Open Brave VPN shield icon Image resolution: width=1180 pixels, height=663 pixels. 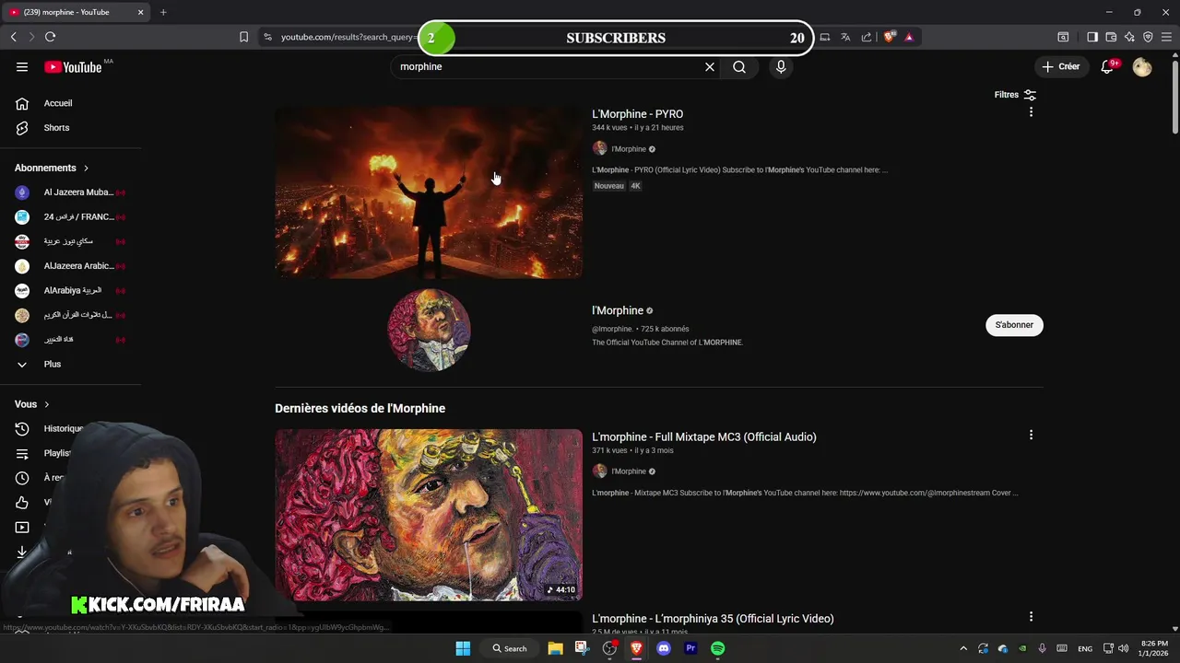pos(1148,37)
